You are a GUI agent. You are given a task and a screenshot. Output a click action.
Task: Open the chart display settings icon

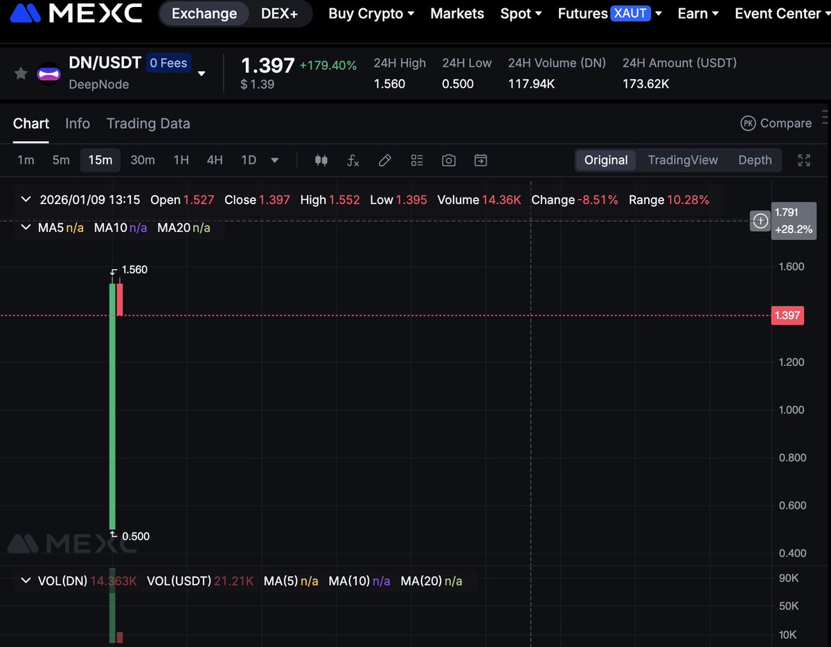(x=416, y=160)
